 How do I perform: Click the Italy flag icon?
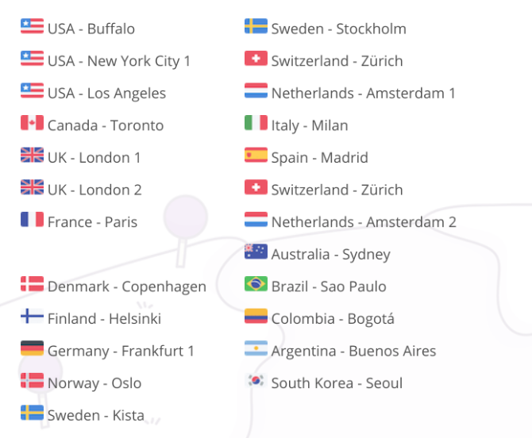coord(256,124)
